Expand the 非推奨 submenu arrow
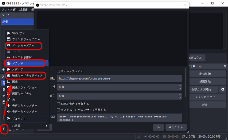The height and width of the screenshot is (140, 228). tap(46, 126)
